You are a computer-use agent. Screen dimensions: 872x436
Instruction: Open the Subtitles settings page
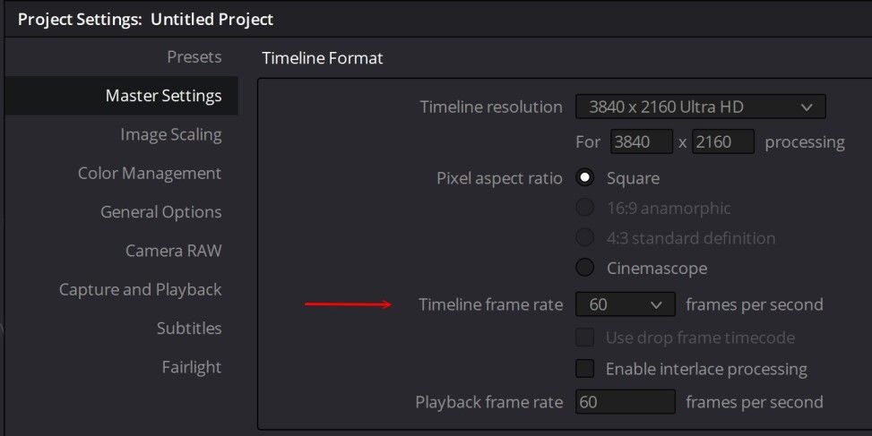pos(188,329)
